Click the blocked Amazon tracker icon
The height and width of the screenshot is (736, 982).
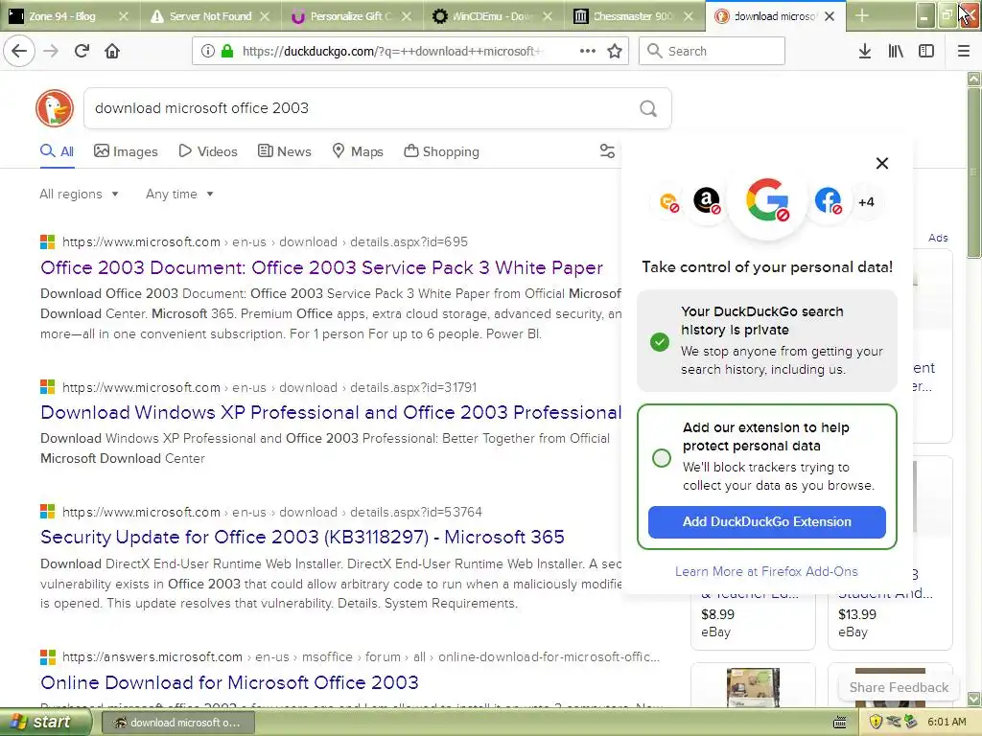(707, 201)
